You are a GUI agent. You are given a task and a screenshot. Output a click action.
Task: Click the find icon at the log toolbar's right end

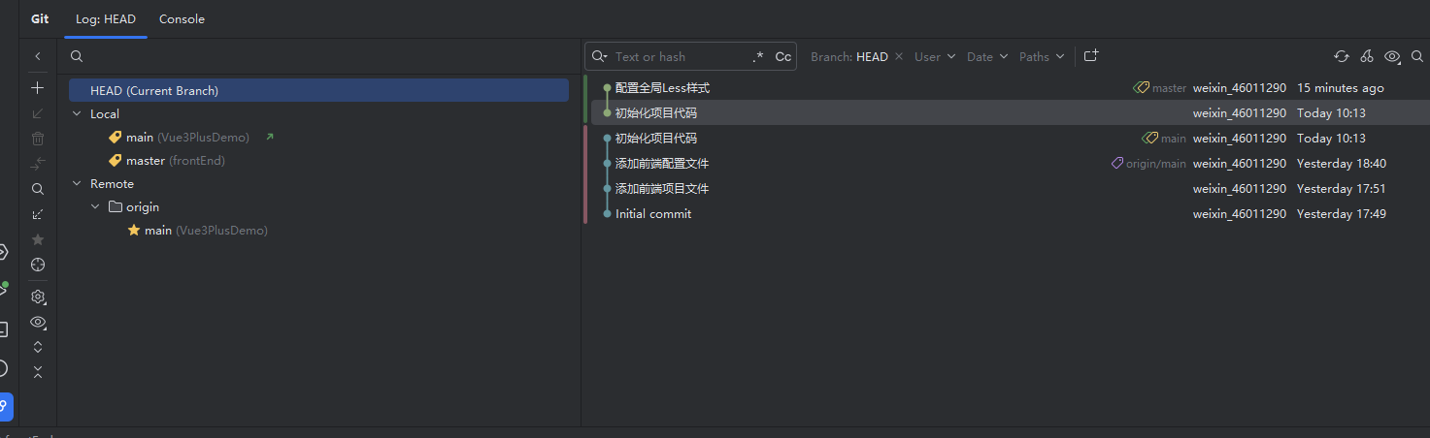click(1417, 56)
